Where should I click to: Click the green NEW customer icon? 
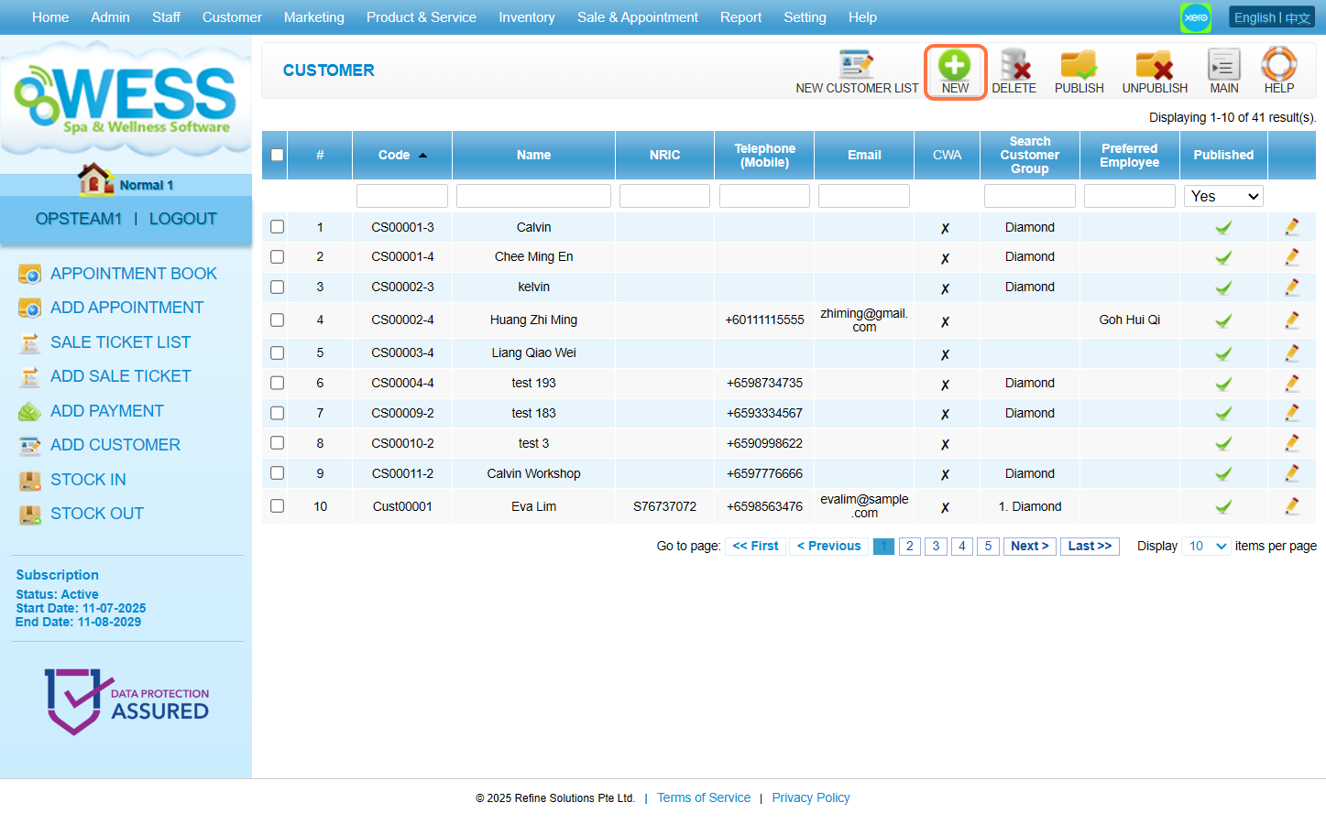point(954,66)
